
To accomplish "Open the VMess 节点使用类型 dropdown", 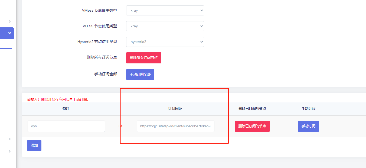I will click(165, 11).
